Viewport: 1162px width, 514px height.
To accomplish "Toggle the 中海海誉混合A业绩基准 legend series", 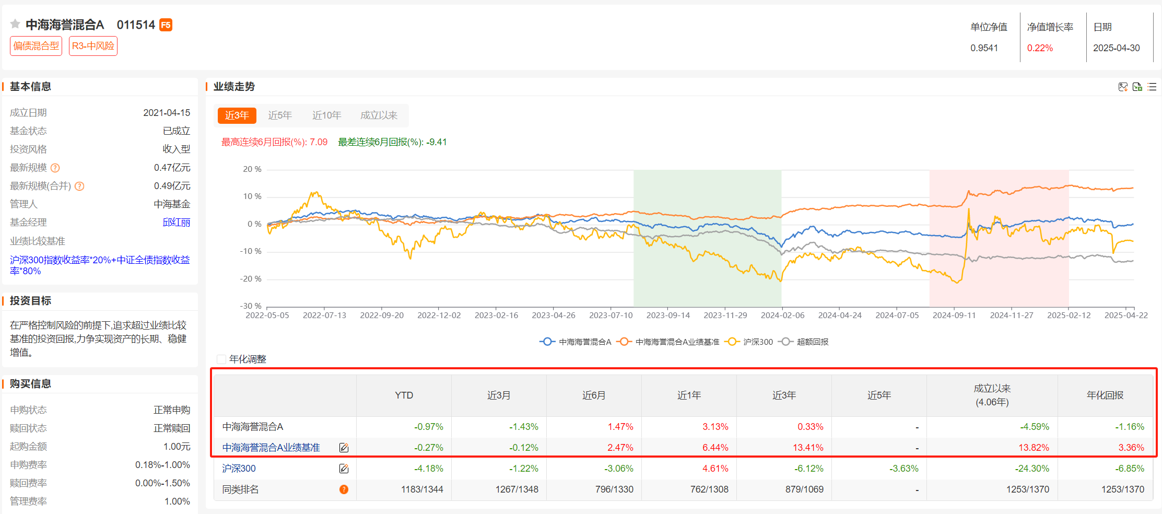I will [x=668, y=342].
